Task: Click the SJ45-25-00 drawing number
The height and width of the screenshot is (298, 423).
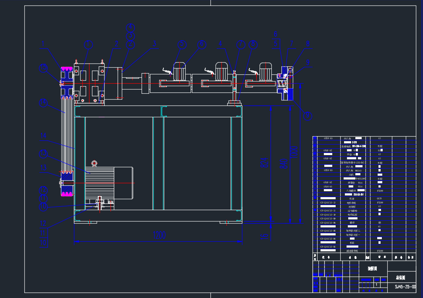Action: pos(404,287)
